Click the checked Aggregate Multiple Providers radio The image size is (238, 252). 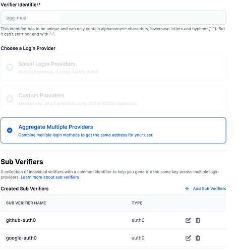pos(10,130)
